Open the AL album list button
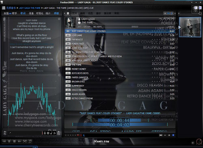The height and width of the screenshot is (148, 203). 5,133
